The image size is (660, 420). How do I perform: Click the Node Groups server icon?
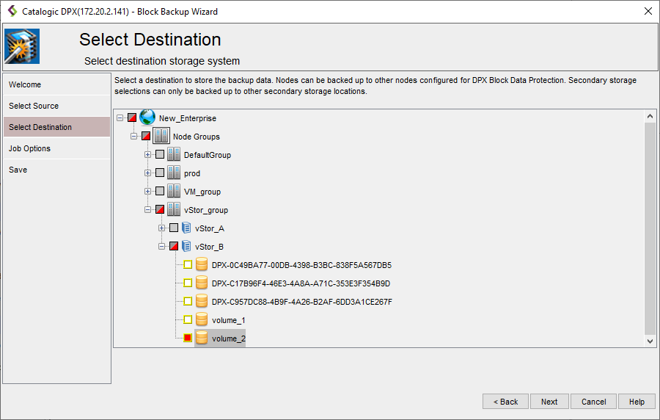pos(161,136)
